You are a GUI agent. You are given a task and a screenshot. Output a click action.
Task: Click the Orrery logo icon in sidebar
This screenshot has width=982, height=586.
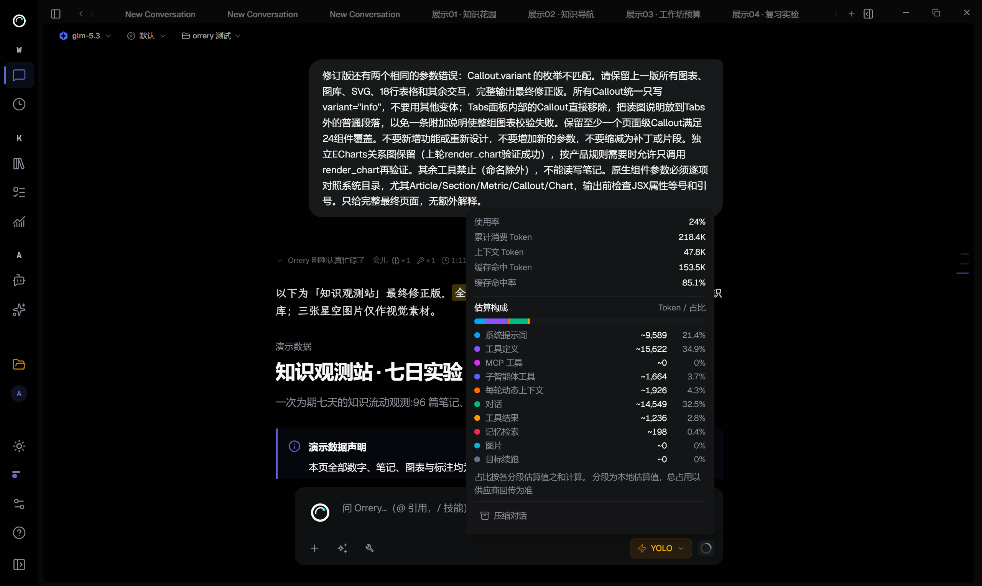[19, 21]
